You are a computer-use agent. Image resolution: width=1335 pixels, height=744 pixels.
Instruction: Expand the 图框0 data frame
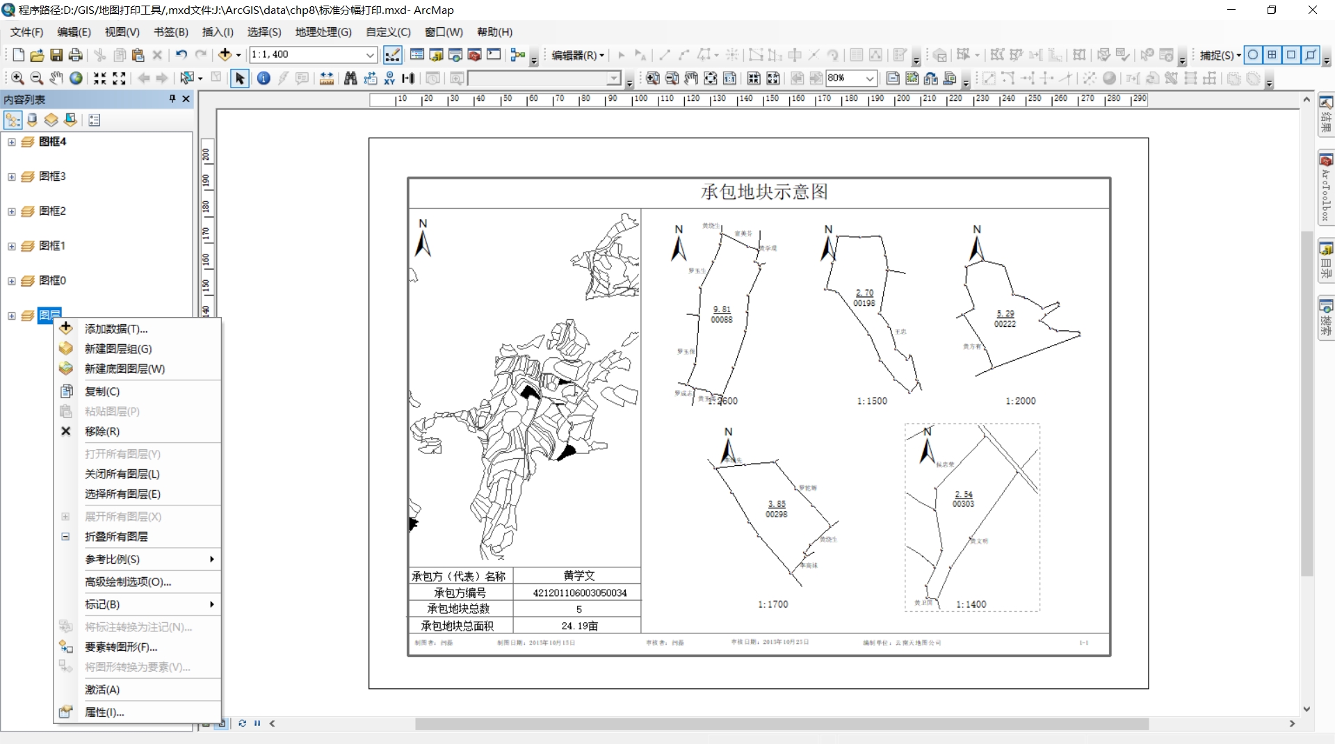[x=11, y=281]
